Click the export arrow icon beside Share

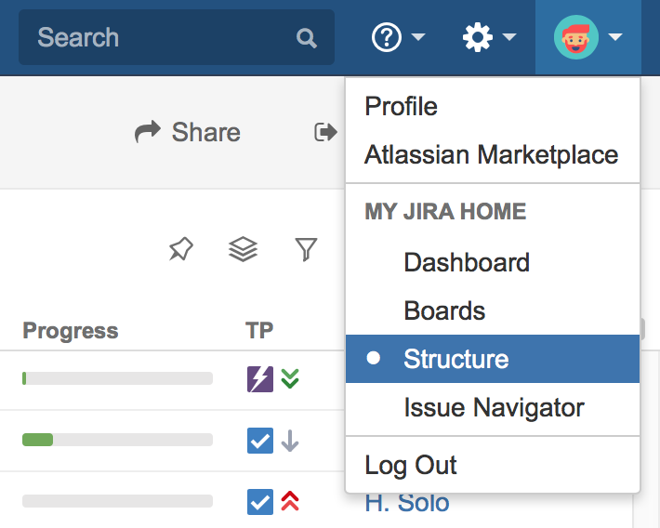tap(325, 132)
